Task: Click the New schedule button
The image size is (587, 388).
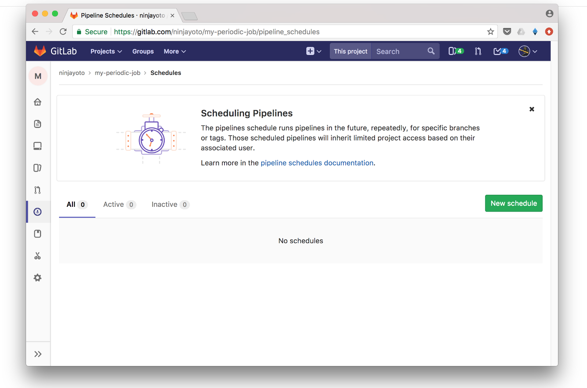Action: pyautogui.click(x=514, y=204)
